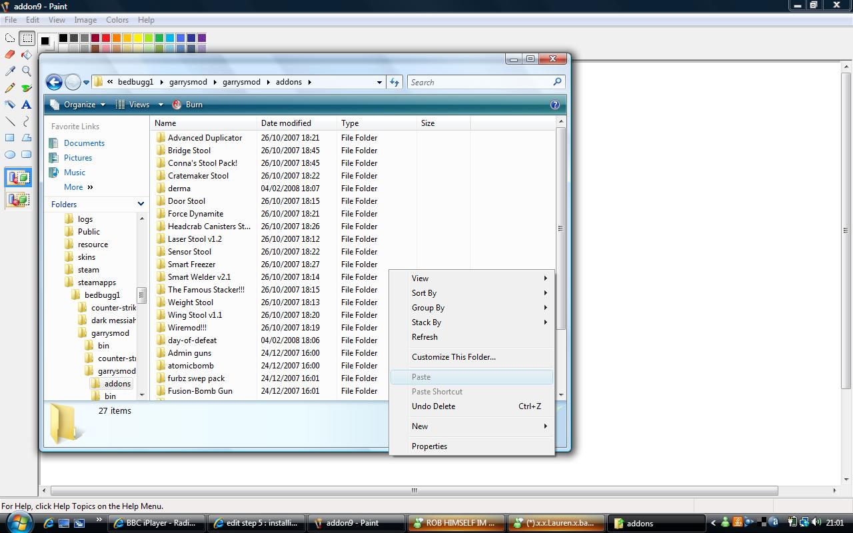Pick the Polygon shape tool
The height and width of the screenshot is (533, 853).
coord(27,138)
